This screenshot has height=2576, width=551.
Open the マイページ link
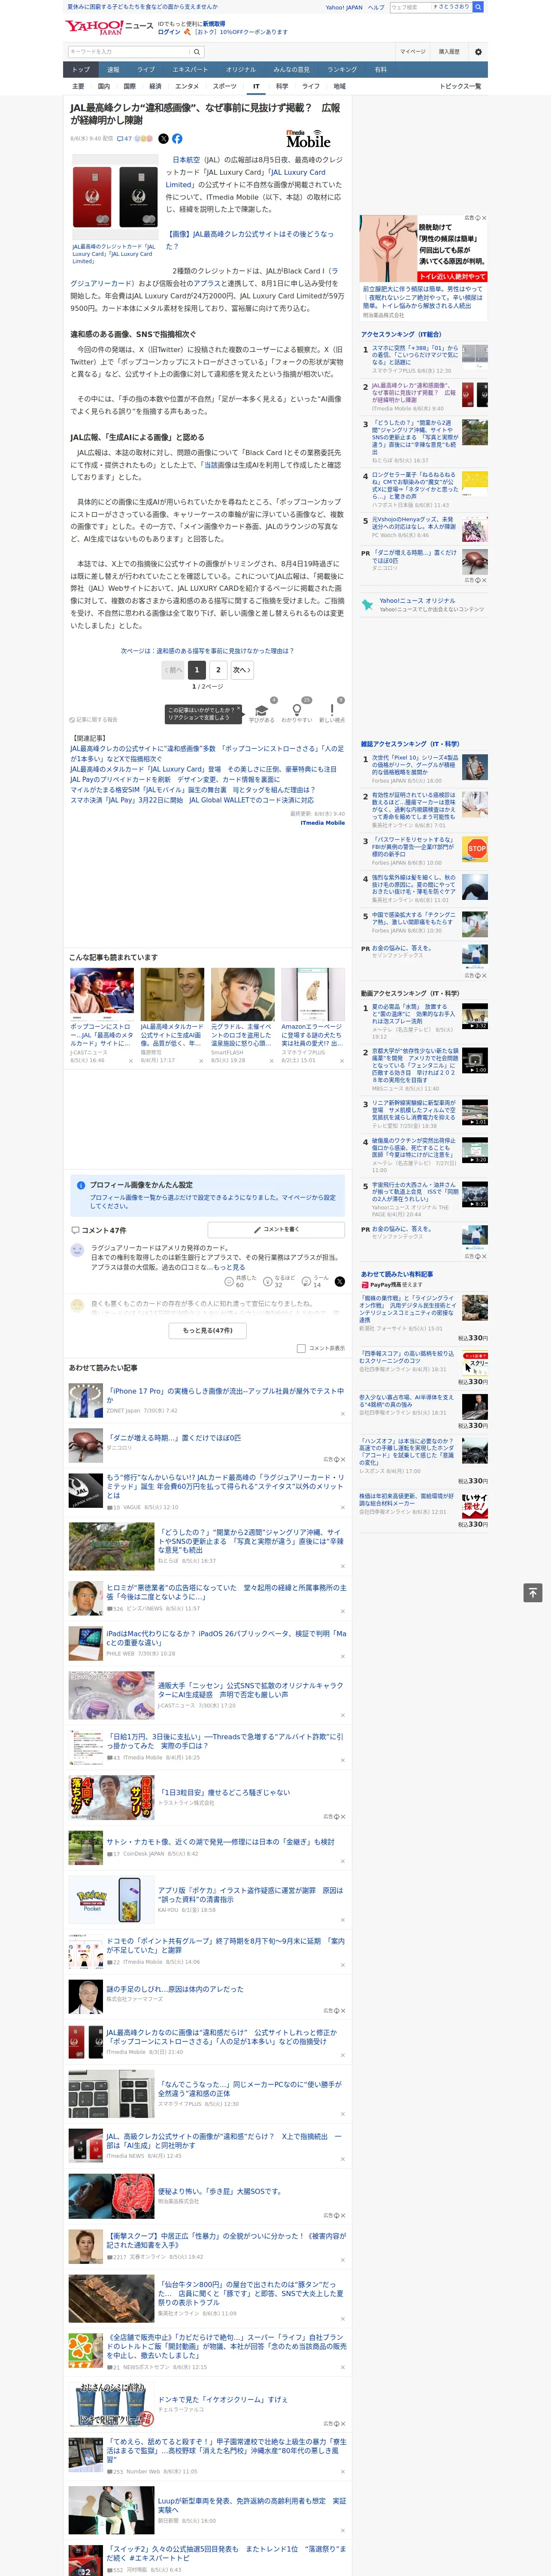click(412, 52)
